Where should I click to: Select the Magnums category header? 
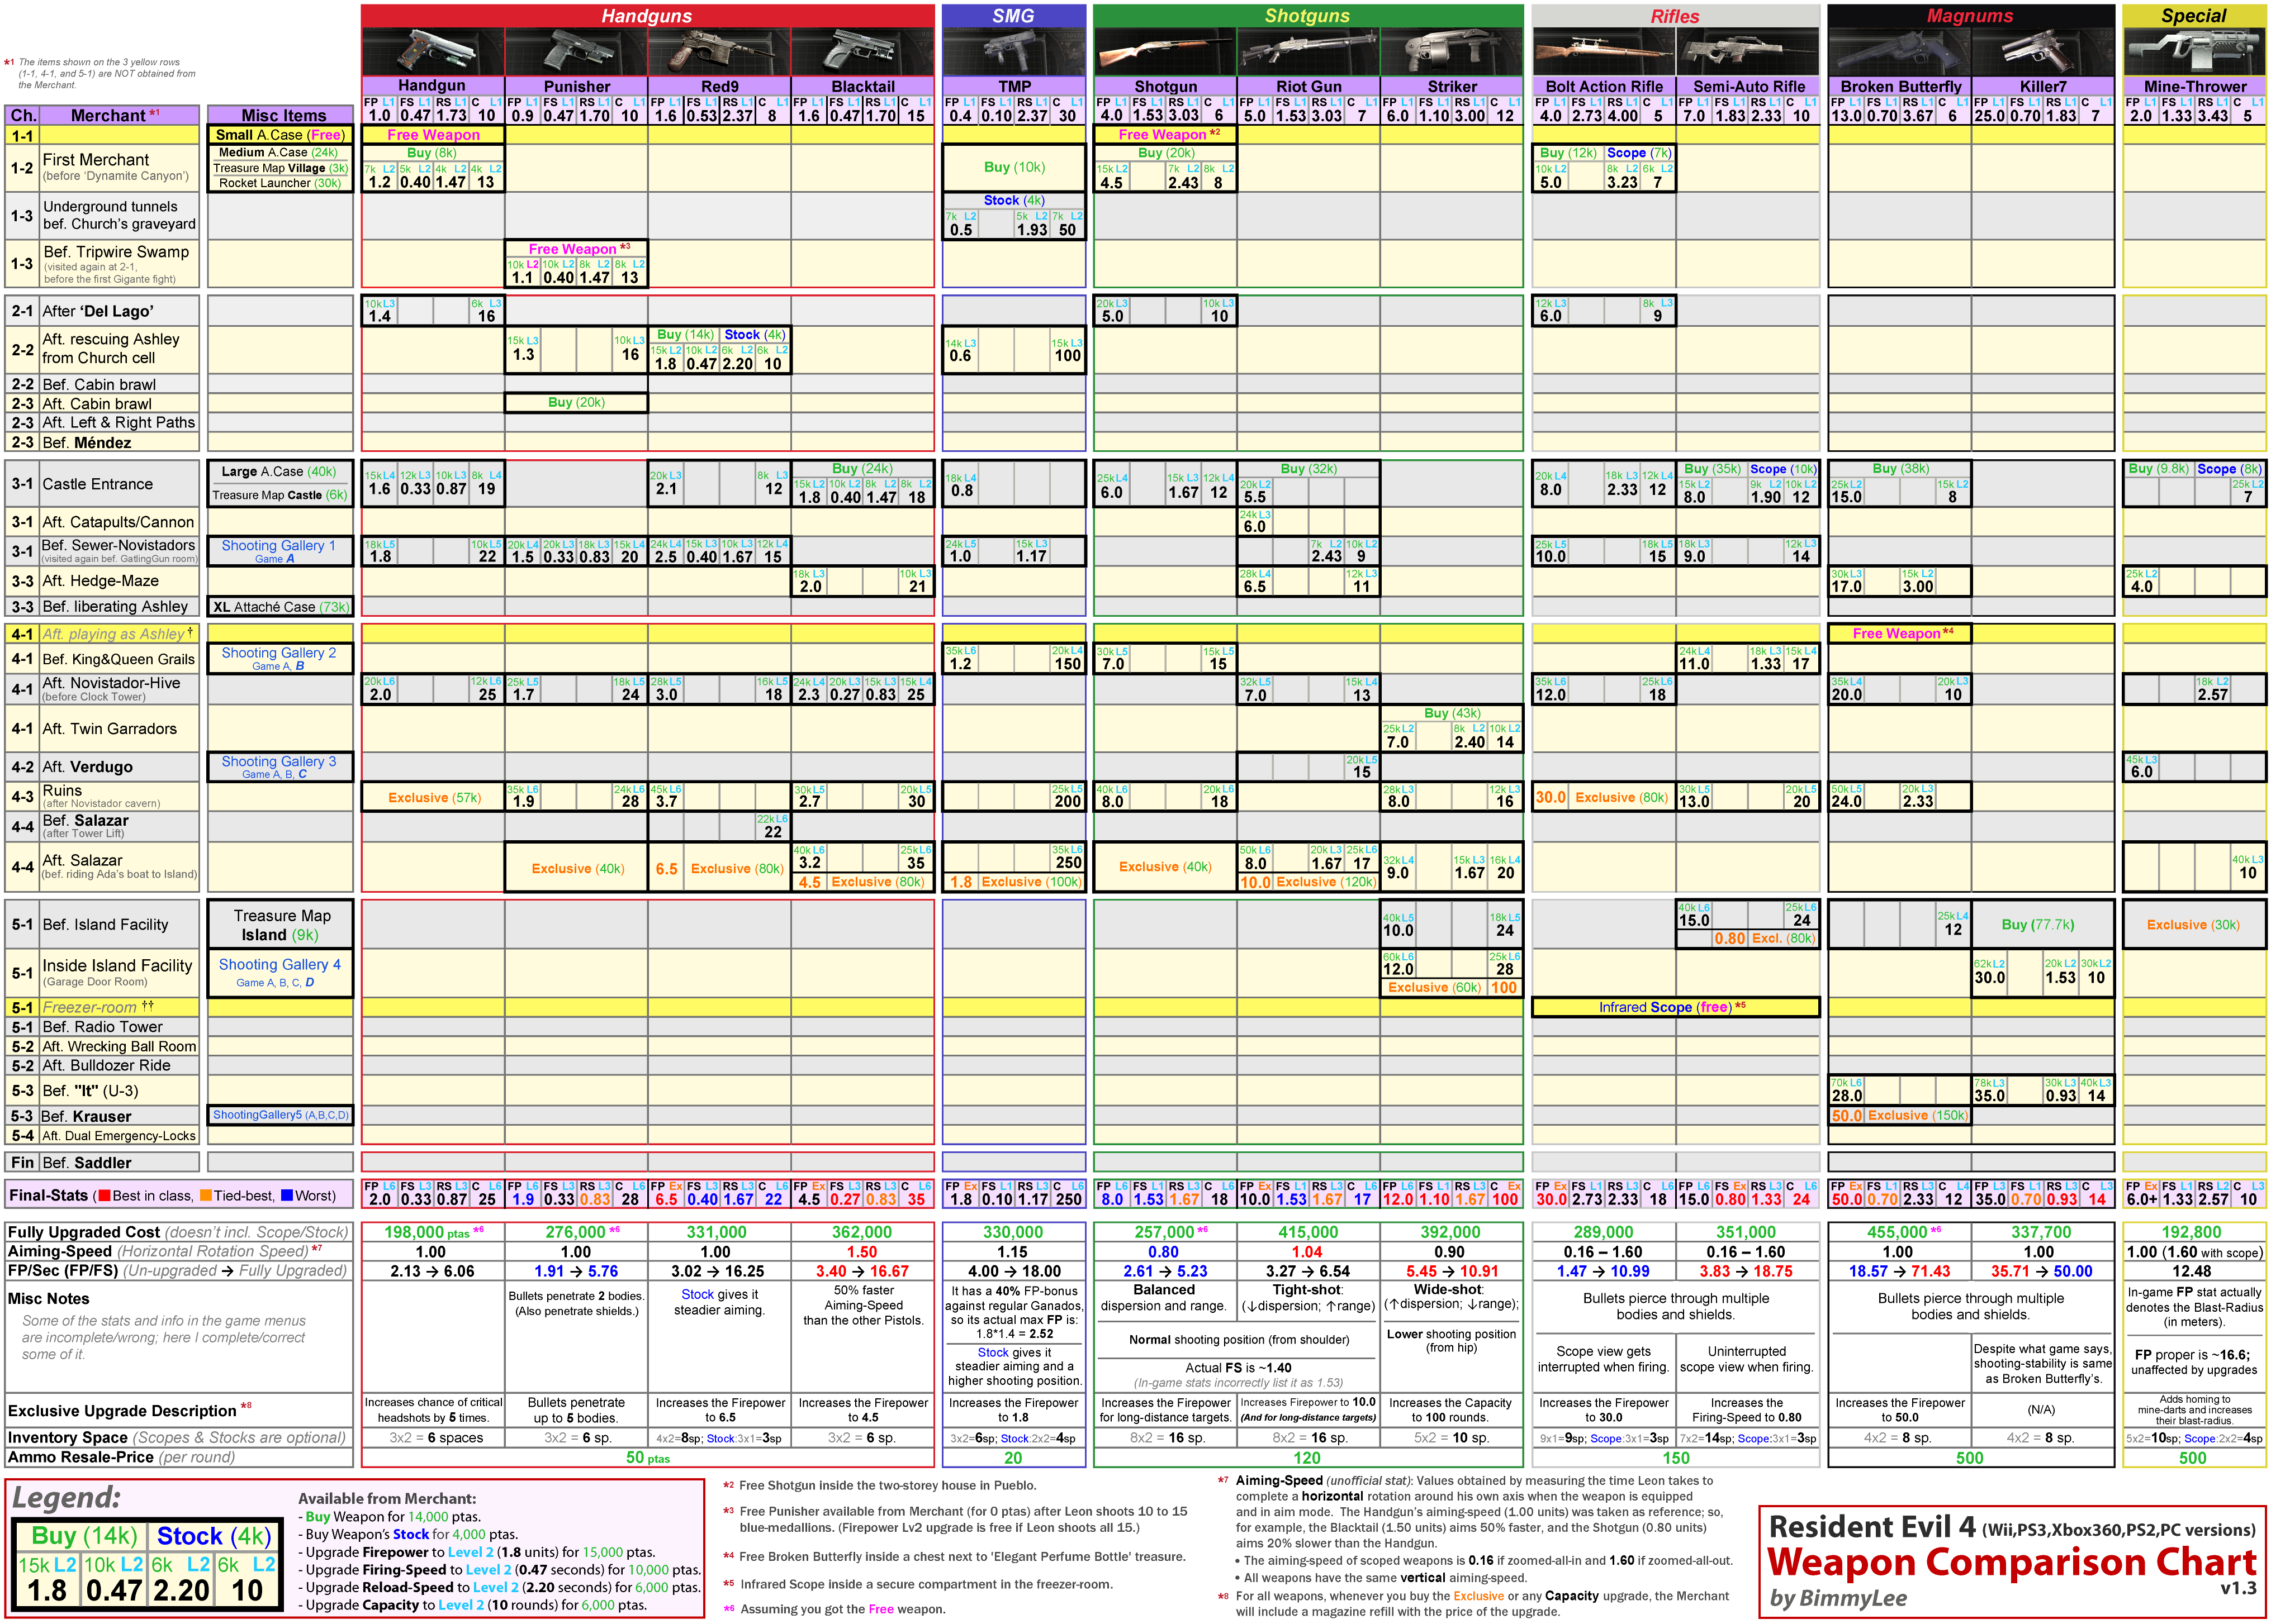click(1971, 16)
